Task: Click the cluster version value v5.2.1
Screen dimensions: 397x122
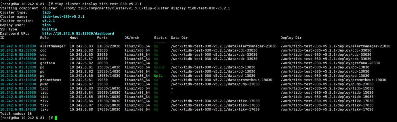Action: (49, 21)
